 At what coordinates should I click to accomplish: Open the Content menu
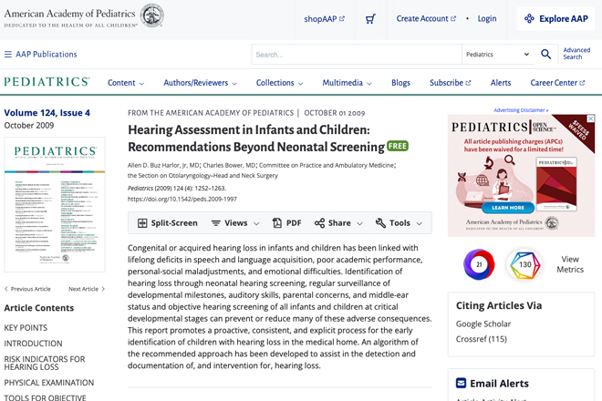[x=126, y=83]
